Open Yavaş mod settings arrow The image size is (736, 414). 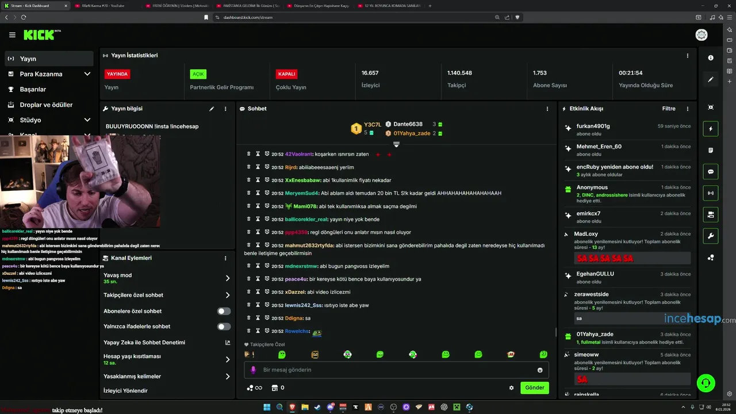(228, 278)
